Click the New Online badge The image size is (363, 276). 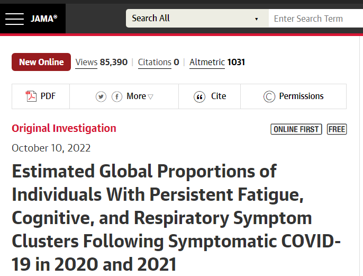(41, 62)
